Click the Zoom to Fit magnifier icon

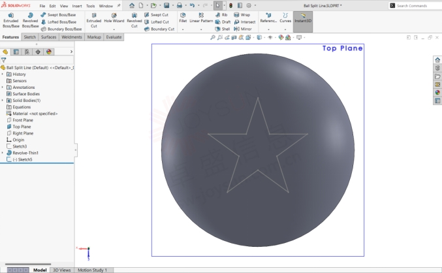tap(213, 37)
